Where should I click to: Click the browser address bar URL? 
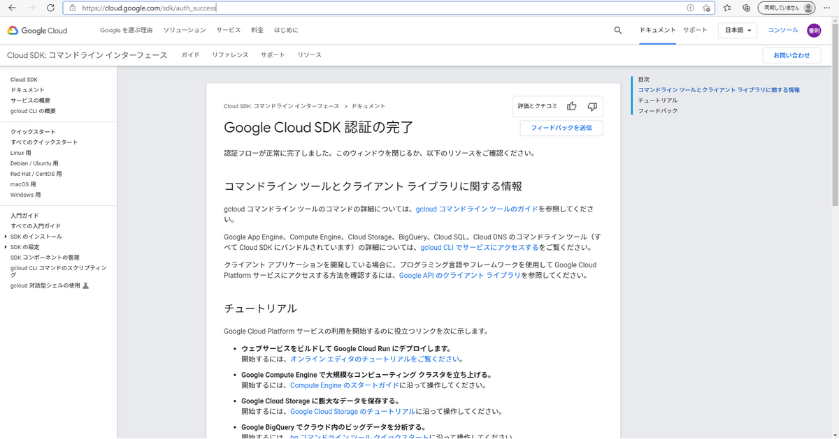(149, 8)
